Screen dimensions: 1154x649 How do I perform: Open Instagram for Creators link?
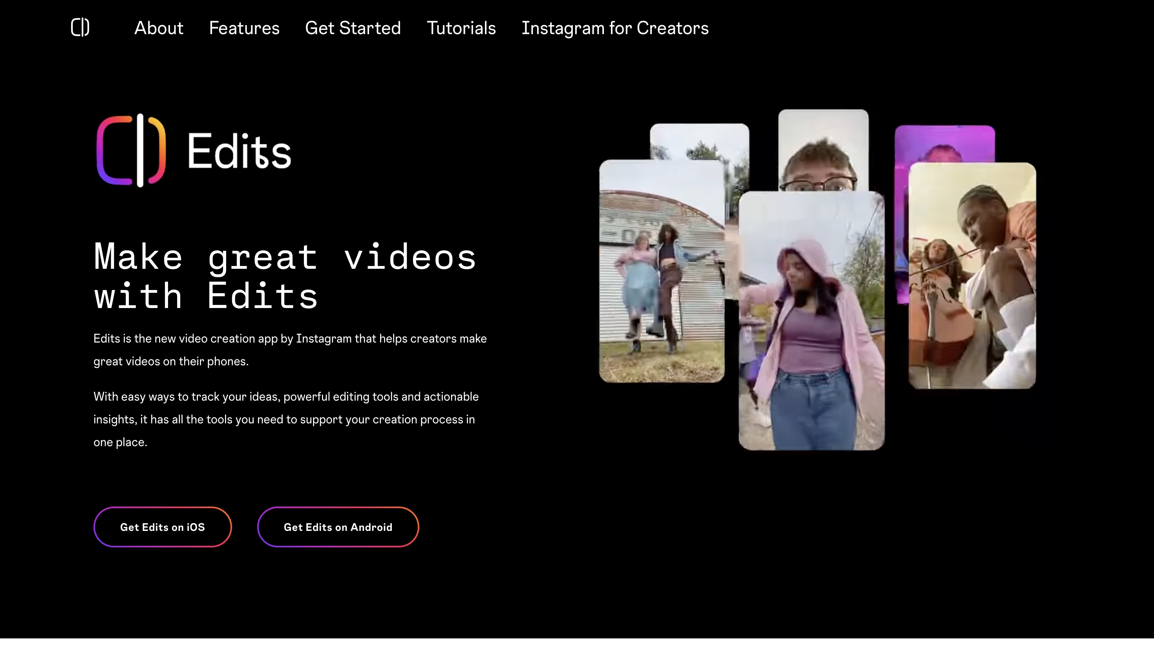pos(614,28)
